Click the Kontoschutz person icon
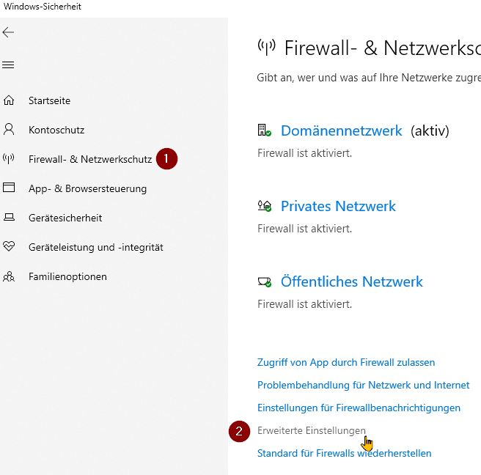Screen dimensions: 481x475 pyautogui.click(x=9, y=130)
